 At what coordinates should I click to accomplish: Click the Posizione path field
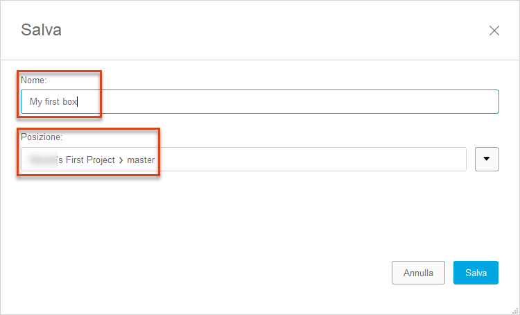243,160
